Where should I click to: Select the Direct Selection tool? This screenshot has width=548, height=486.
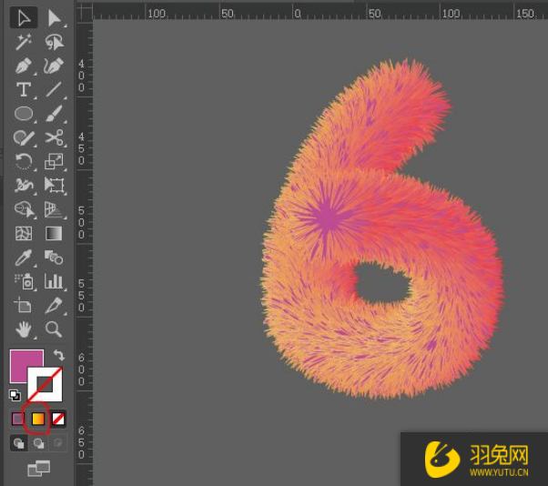55,18
